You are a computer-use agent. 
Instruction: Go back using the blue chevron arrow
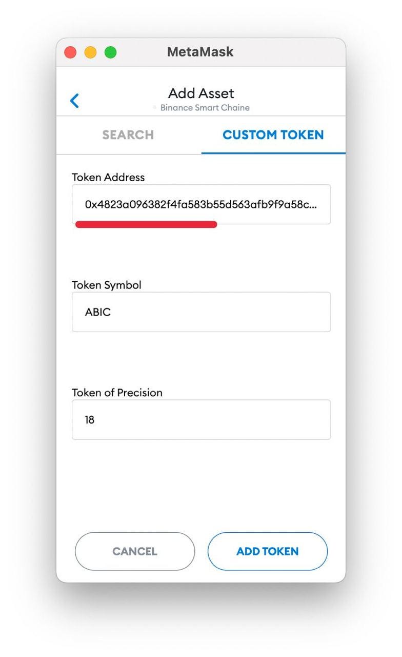(x=75, y=101)
